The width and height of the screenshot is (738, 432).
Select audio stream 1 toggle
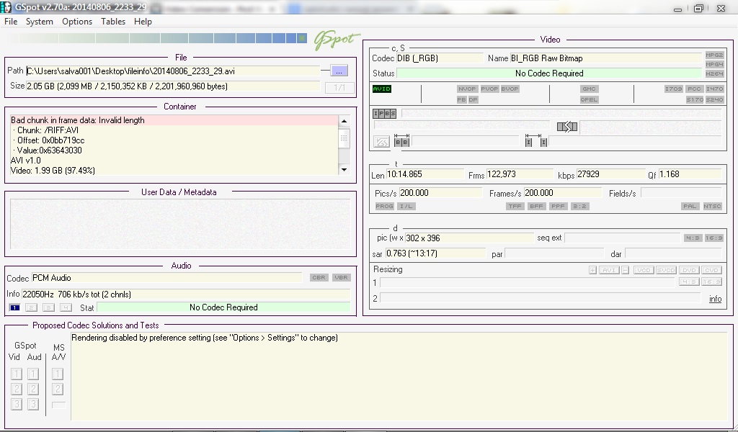pos(14,307)
